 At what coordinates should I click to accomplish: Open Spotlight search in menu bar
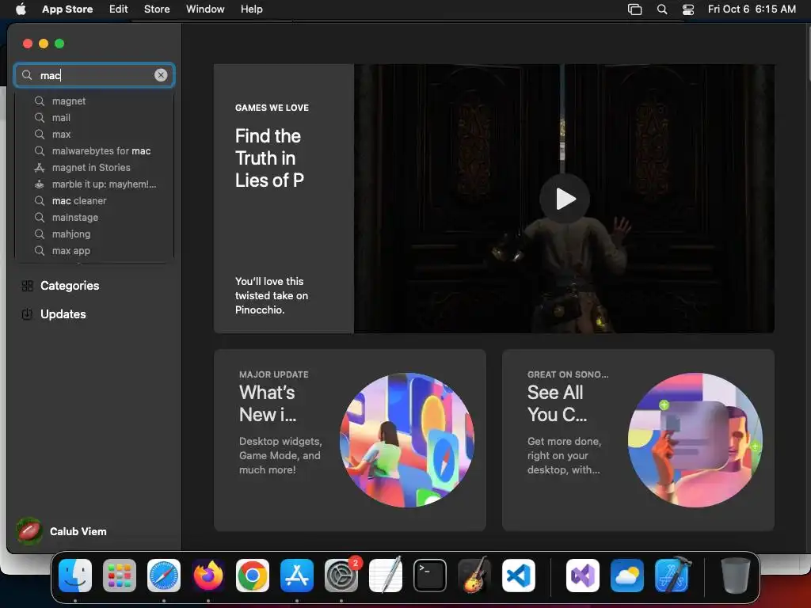click(661, 9)
